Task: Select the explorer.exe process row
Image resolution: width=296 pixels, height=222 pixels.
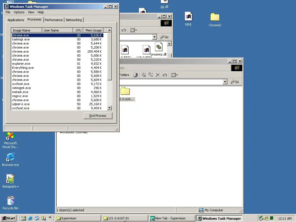Action: (58, 64)
